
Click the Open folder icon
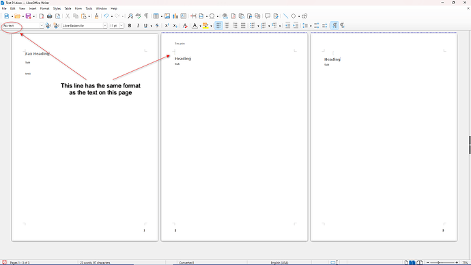tap(17, 16)
